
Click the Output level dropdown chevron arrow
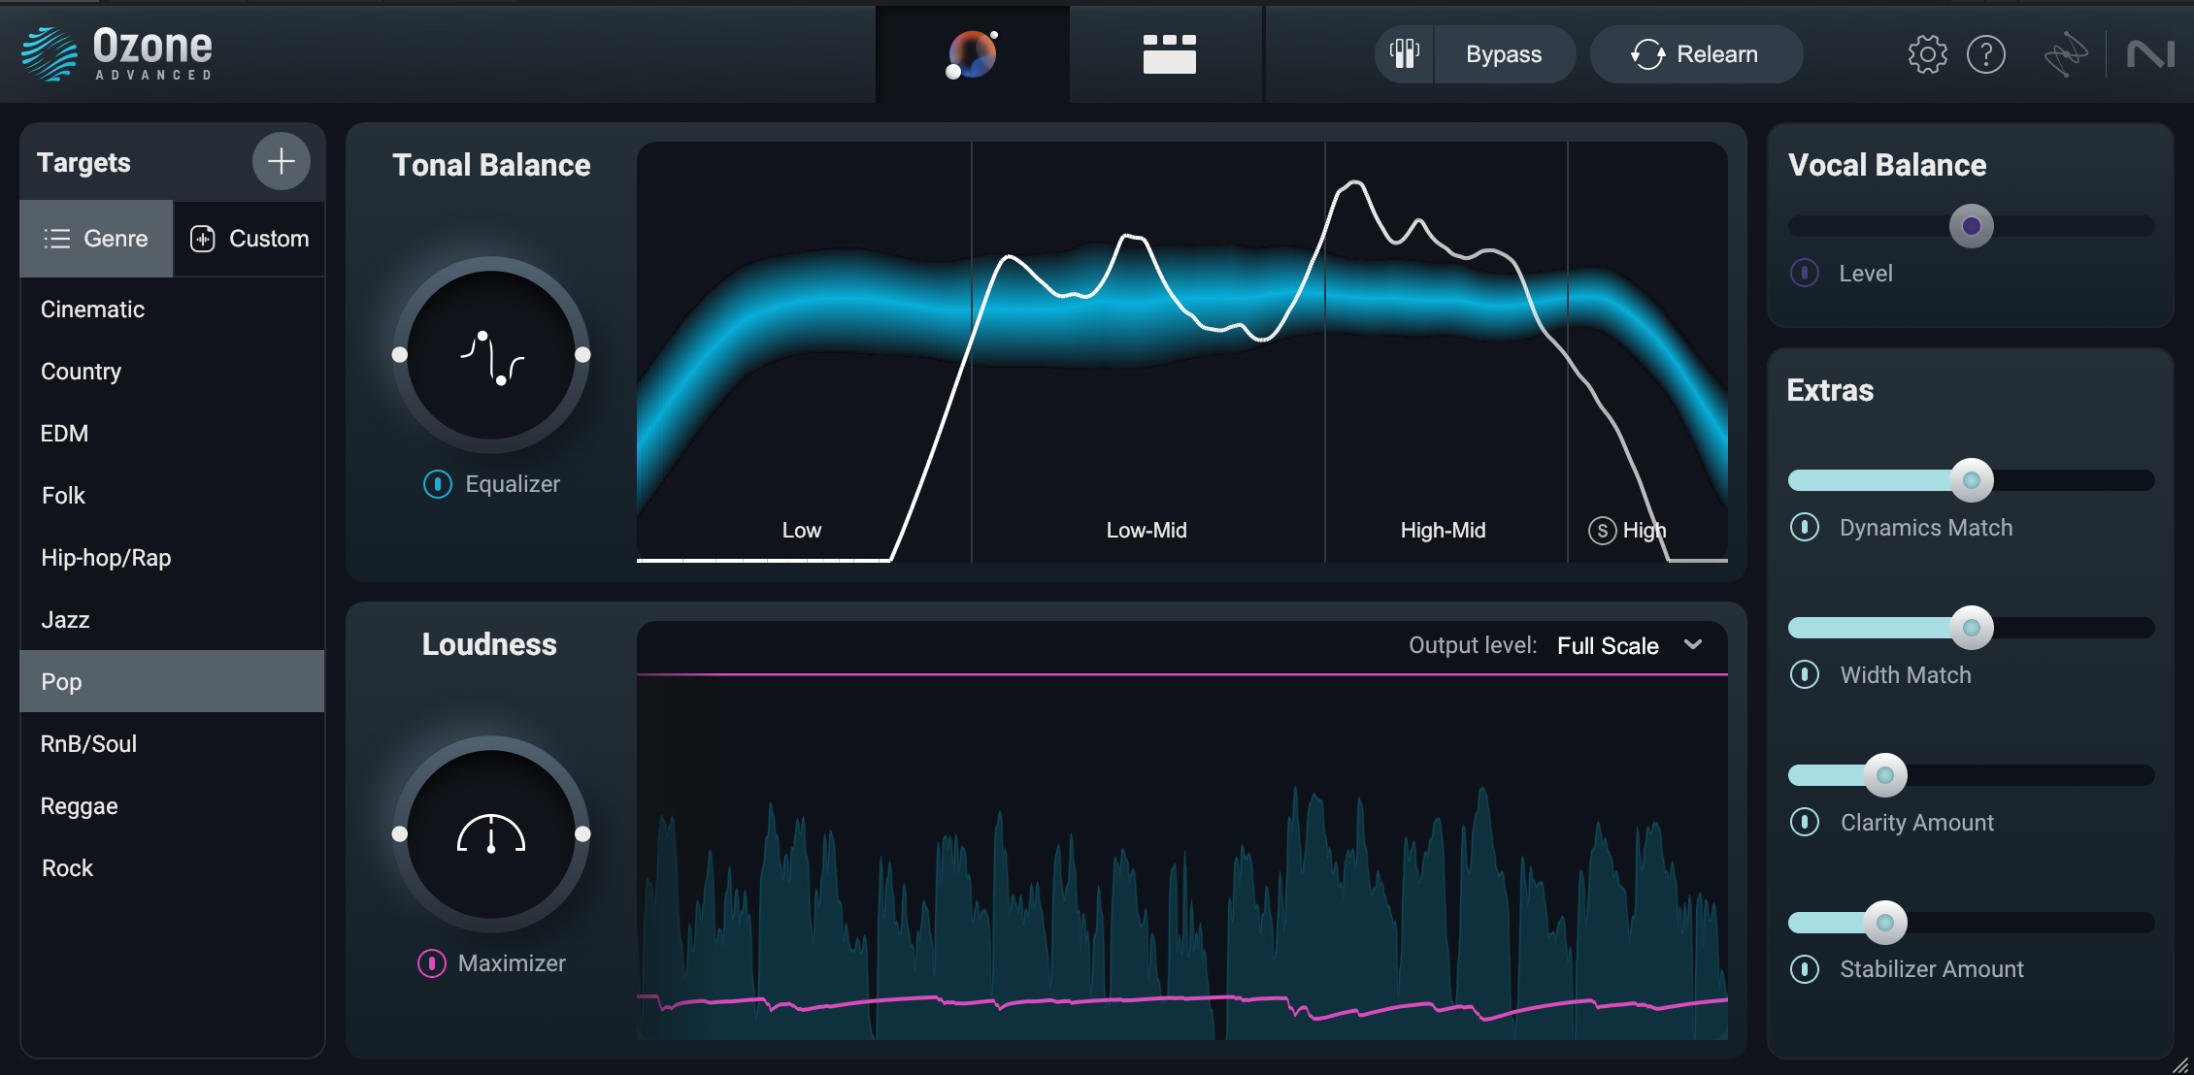[x=1693, y=645]
